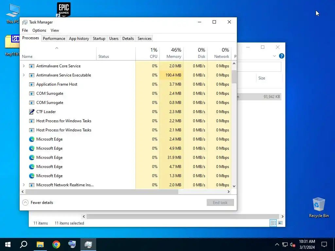Viewport: 335px width, 251px height.
Task: Open the This PC desktop icon
Action: (x=12, y=13)
